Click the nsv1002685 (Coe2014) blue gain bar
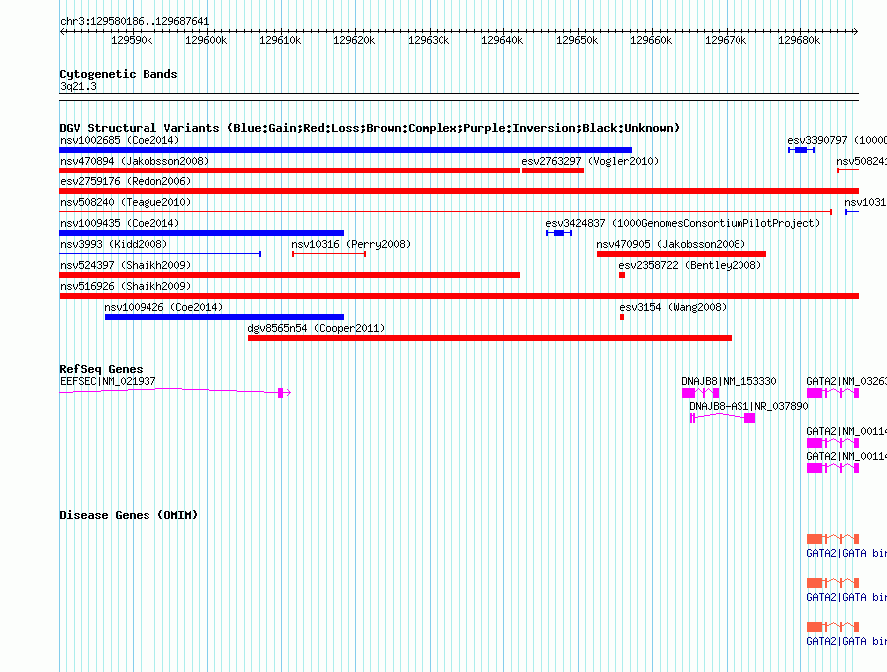The width and height of the screenshot is (887, 672). (345, 150)
